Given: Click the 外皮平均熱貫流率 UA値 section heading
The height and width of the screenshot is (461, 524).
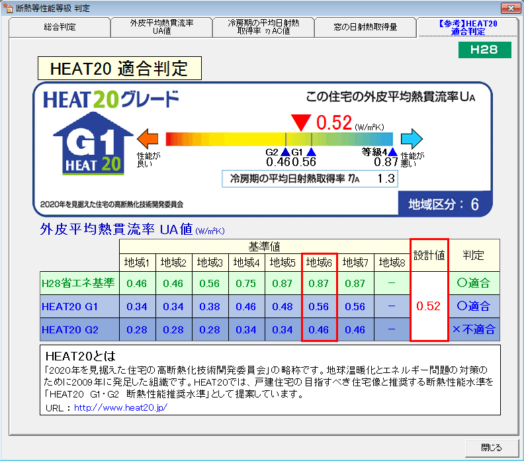Looking at the screenshot, I should (132, 230).
